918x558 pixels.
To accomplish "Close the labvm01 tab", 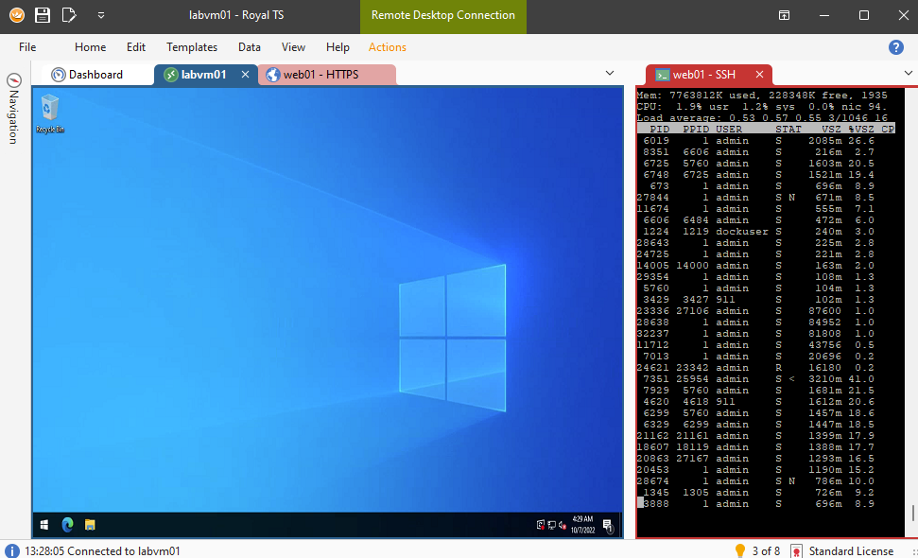I will [246, 75].
